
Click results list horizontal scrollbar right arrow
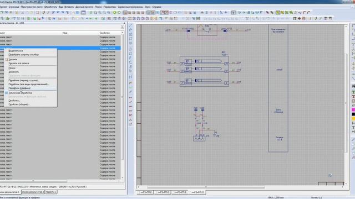pos(119,181)
